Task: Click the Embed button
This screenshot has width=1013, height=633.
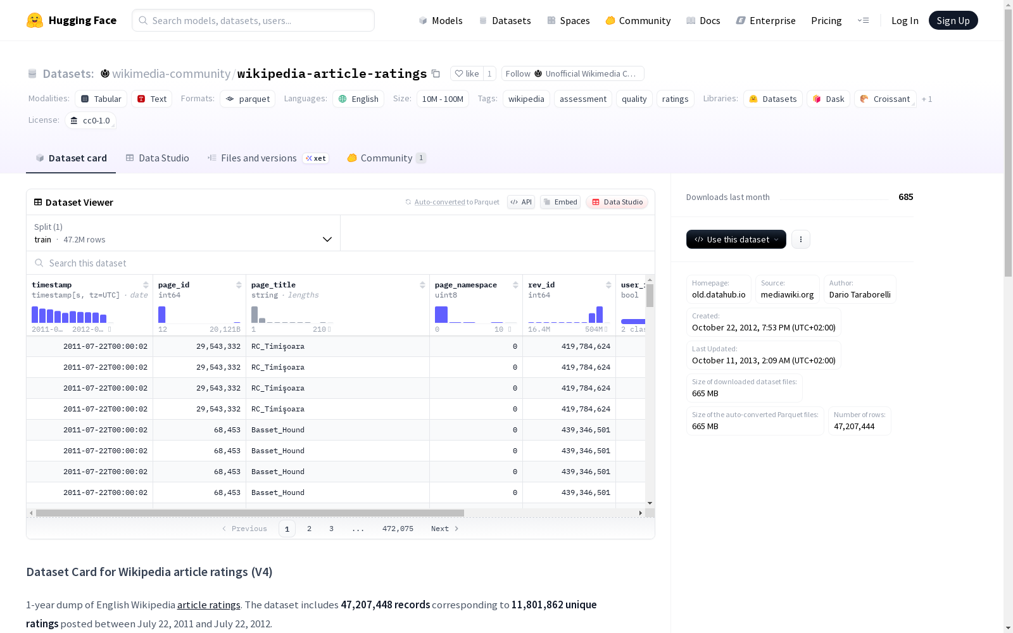Action: (x=560, y=202)
